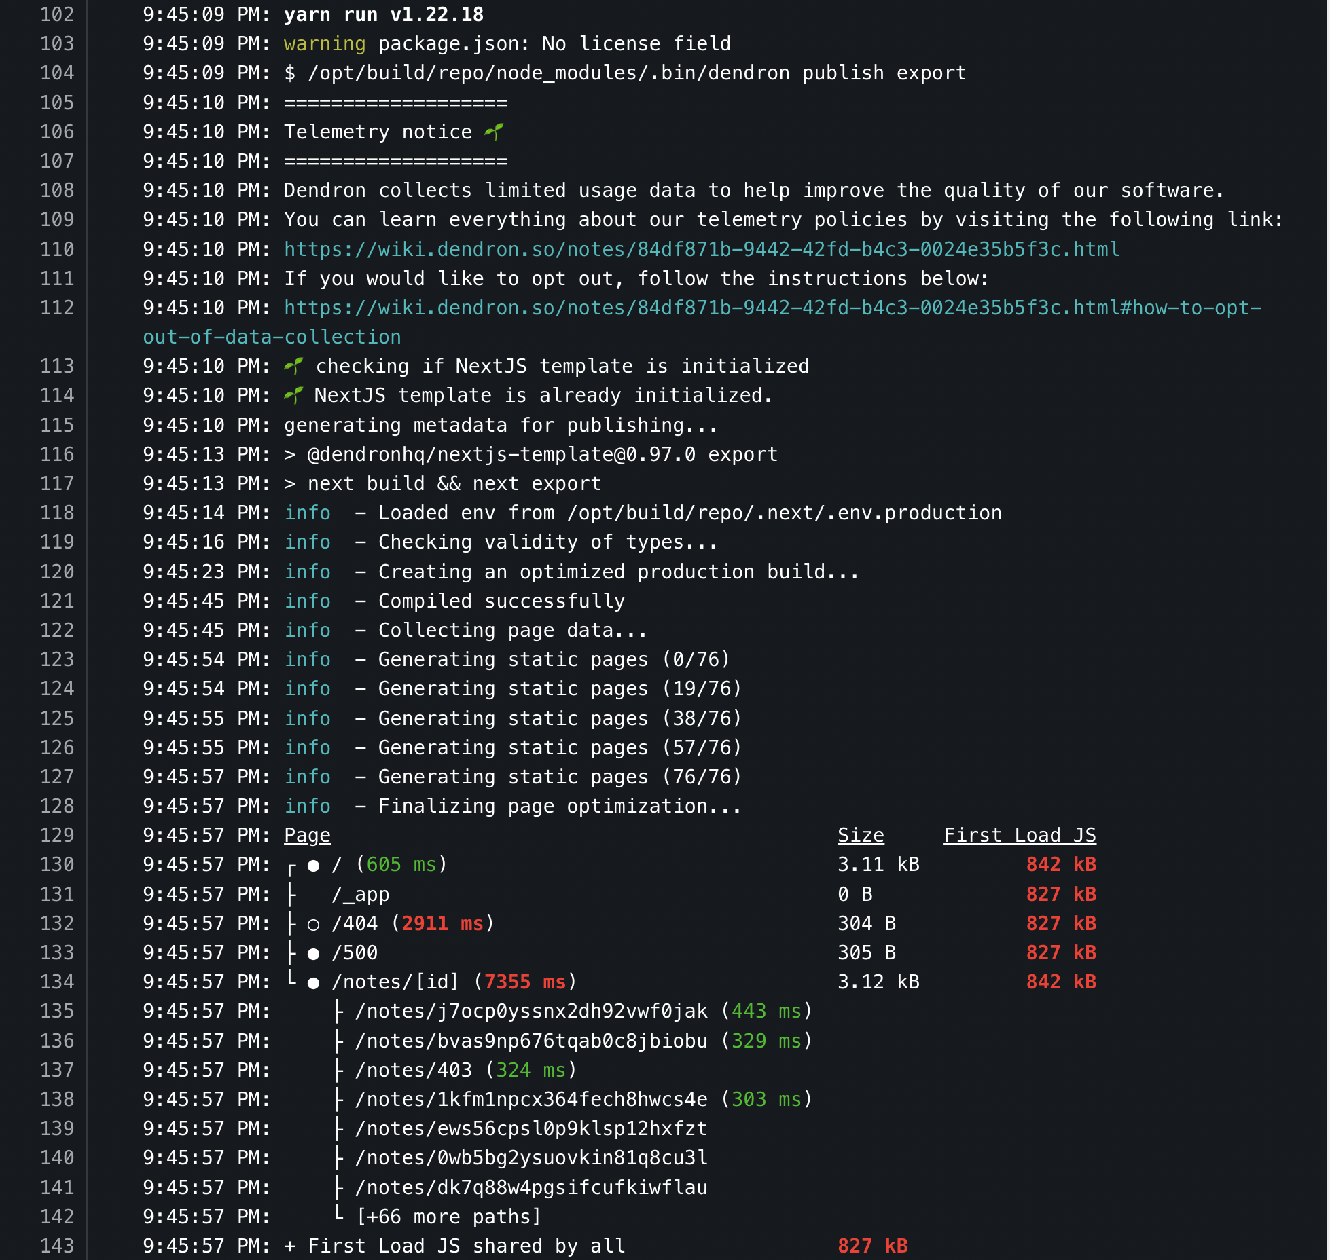Select the /500 page row
The image size is (1330, 1260).
(353, 952)
